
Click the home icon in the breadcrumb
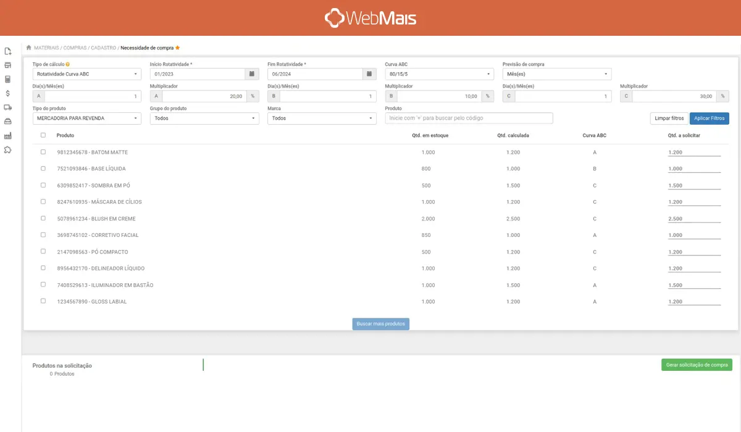coord(28,47)
